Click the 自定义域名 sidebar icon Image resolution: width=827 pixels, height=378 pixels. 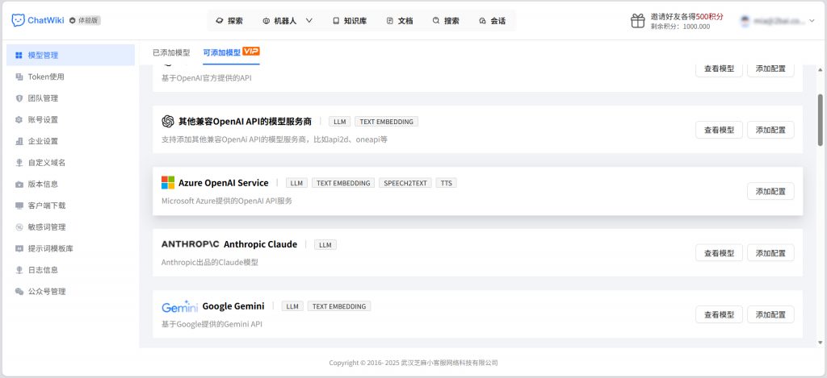[x=19, y=163]
